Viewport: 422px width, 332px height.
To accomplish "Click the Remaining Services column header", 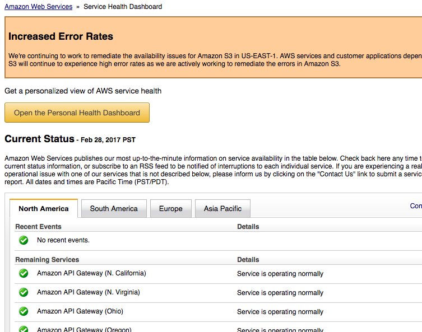I will pyautogui.click(x=47, y=260).
